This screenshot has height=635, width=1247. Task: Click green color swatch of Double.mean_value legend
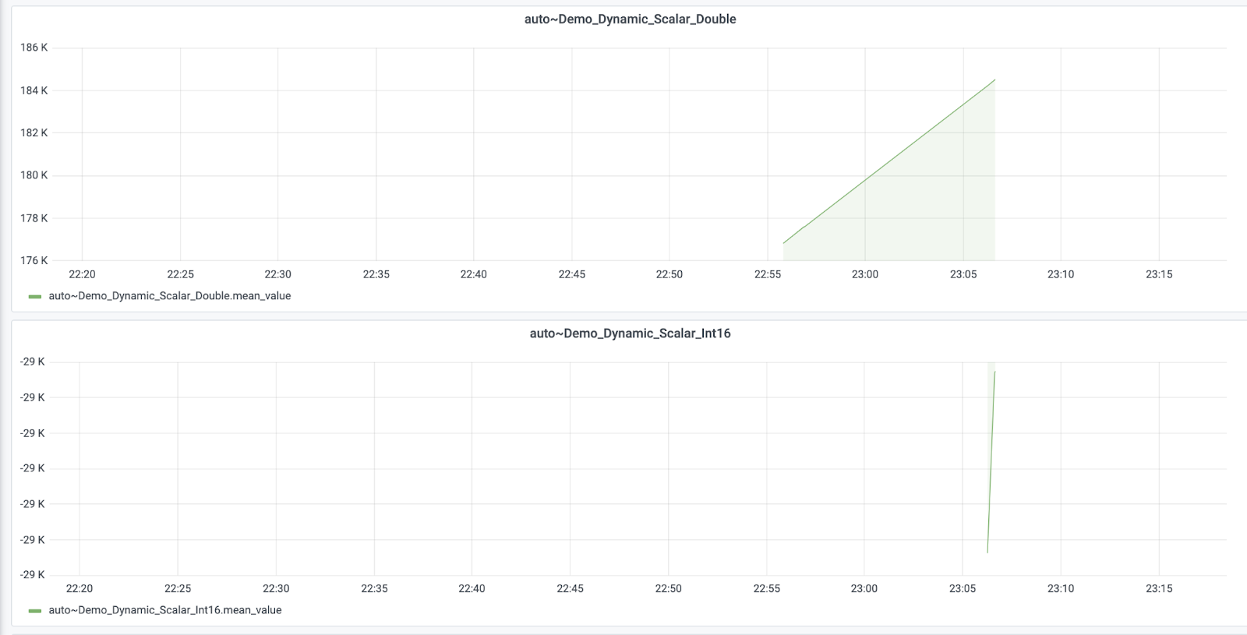click(x=34, y=296)
